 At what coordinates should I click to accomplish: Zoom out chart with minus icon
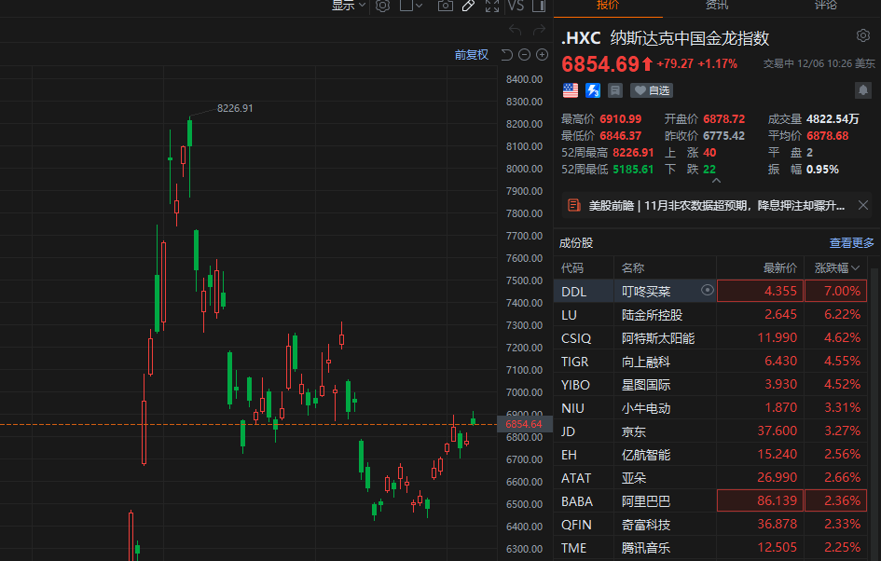[524, 54]
